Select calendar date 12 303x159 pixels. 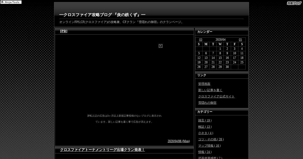coord(199,58)
